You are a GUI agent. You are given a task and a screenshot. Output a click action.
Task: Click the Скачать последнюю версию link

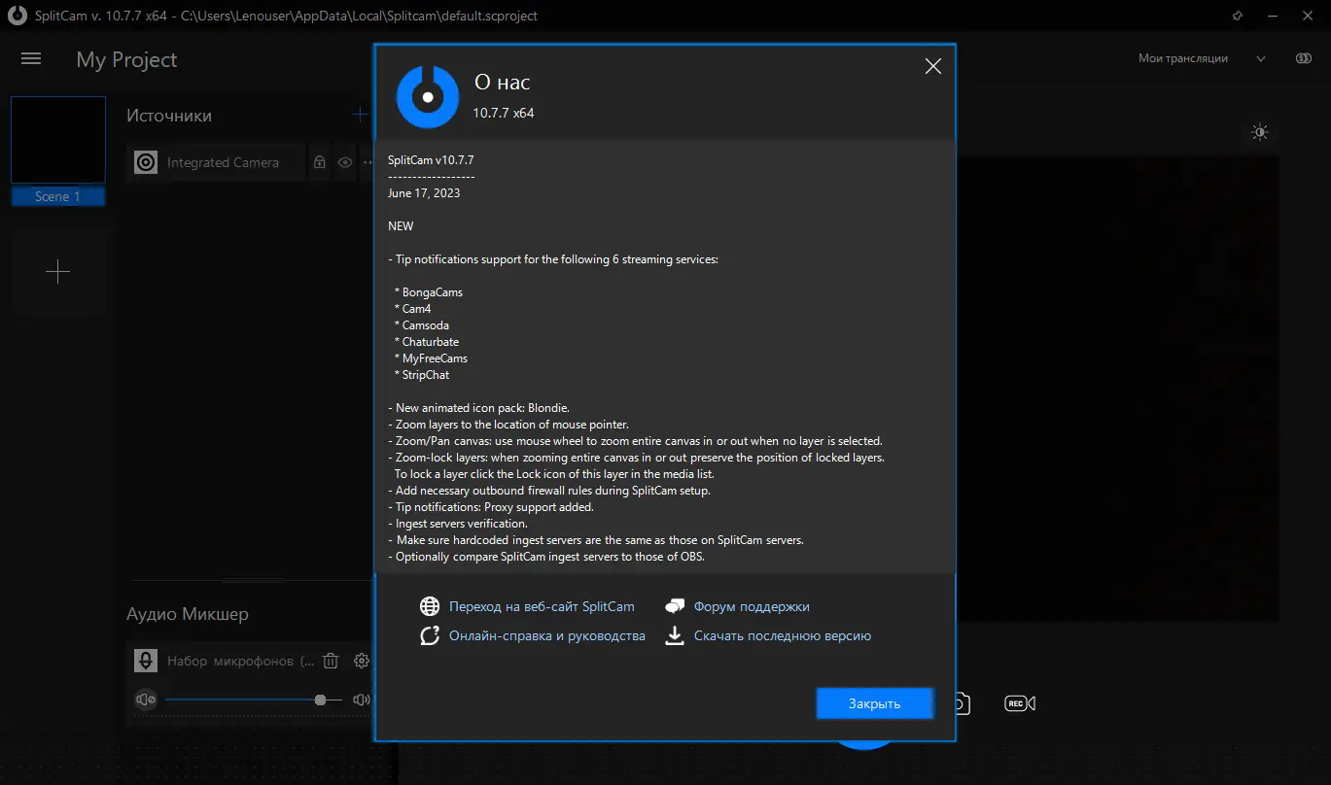pyautogui.click(x=783, y=635)
